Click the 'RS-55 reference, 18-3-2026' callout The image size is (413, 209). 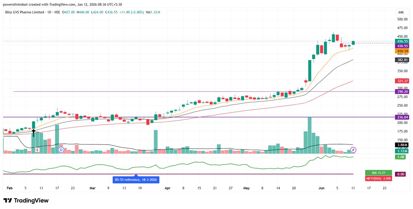click(x=136, y=179)
